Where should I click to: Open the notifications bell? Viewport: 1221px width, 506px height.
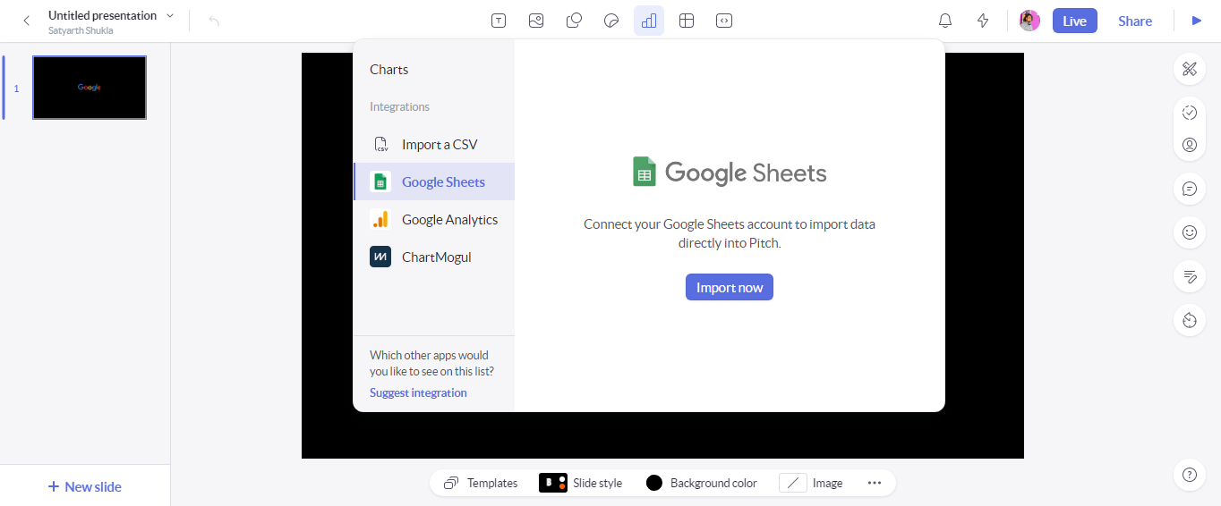(945, 21)
